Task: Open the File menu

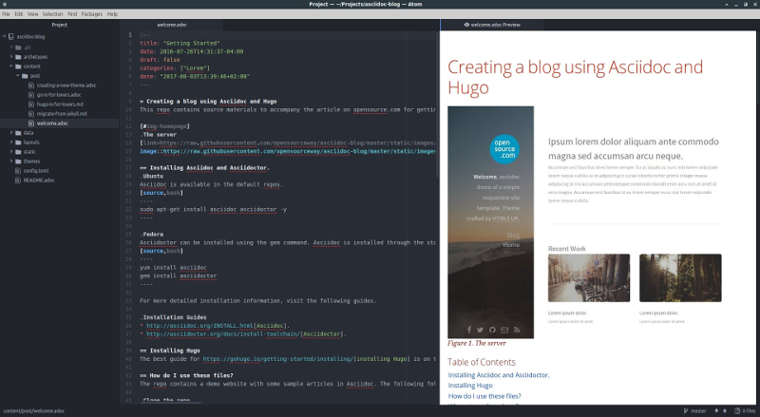Action: coord(6,14)
